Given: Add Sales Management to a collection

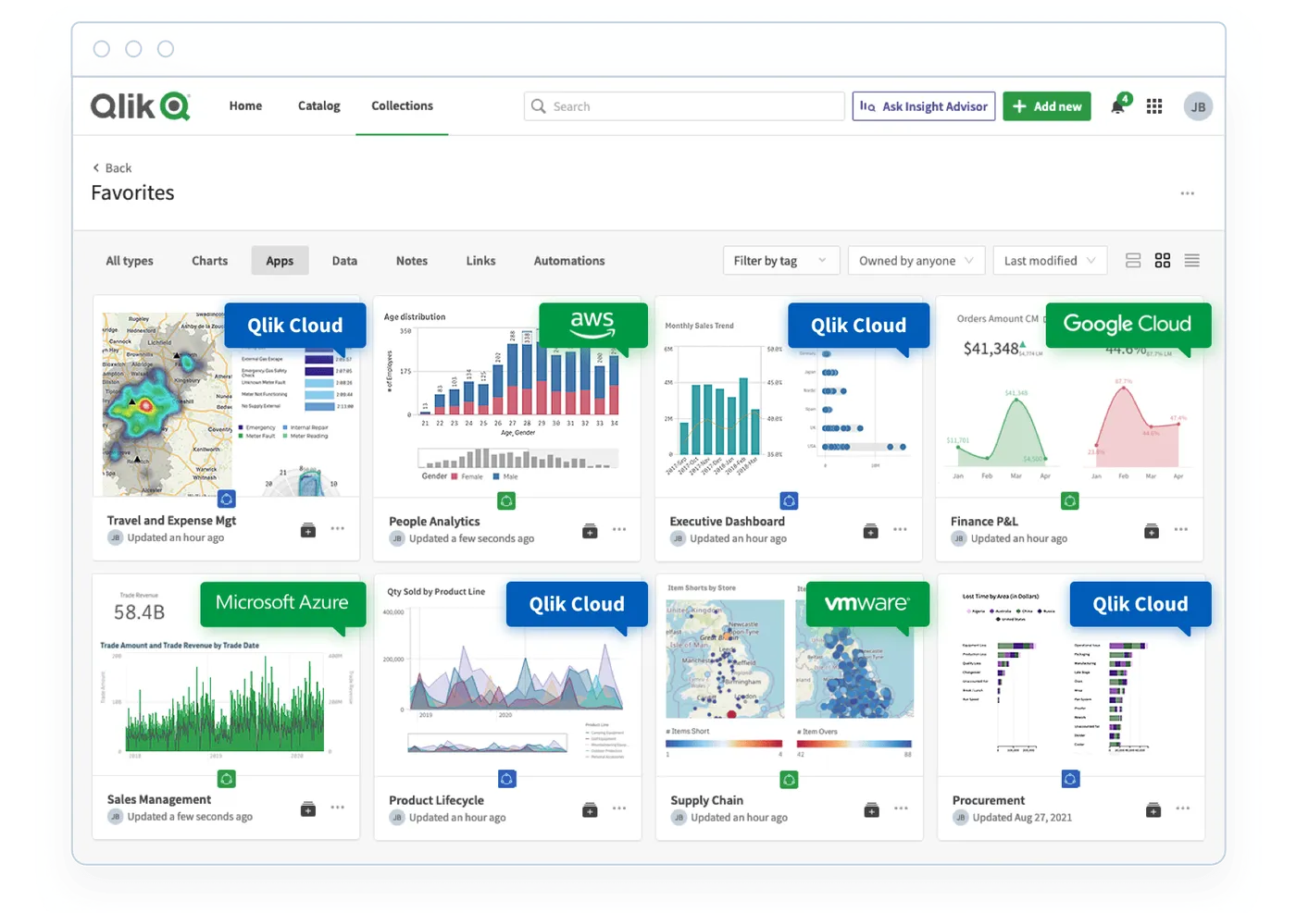Looking at the screenshot, I should coord(308,809).
